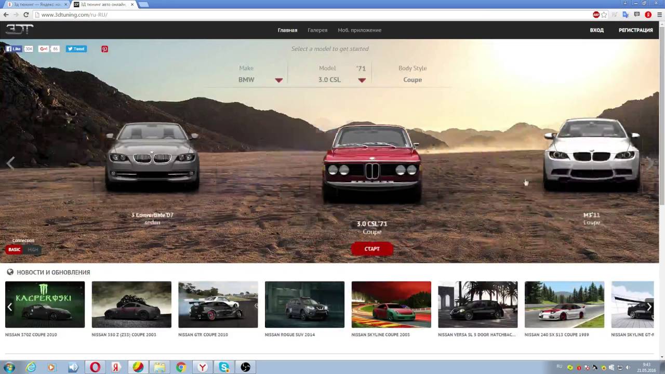Click the RU keyboard language indicator
Image resolution: width=665 pixels, height=374 pixels.
pos(559,366)
